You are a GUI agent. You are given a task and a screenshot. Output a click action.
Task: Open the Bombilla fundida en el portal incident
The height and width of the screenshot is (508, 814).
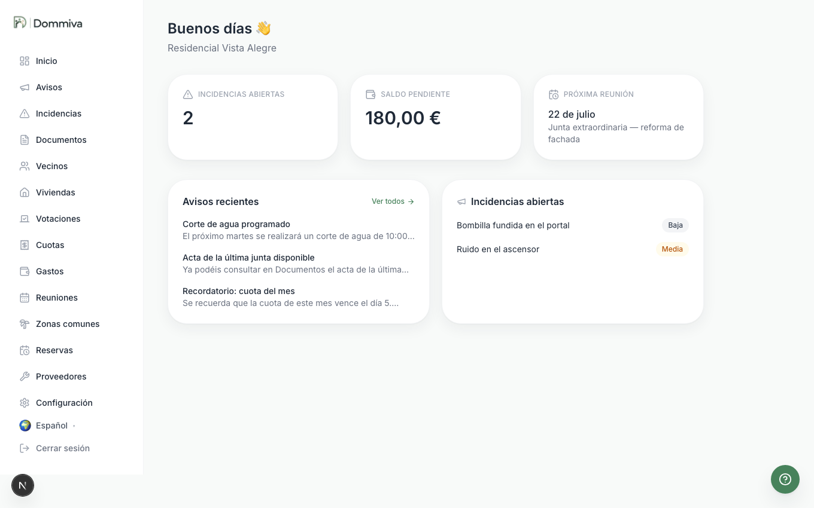click(x=513, y=225)
